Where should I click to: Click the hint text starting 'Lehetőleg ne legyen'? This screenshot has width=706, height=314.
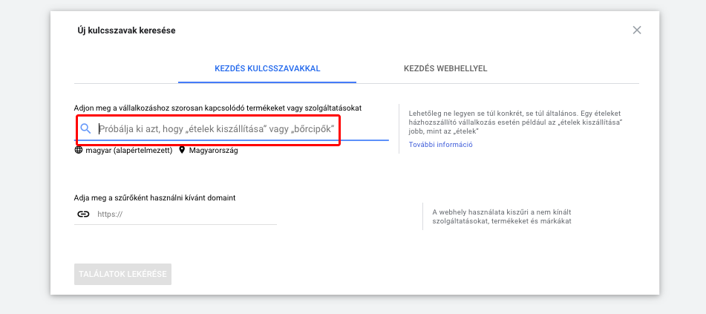pyautogui.click(x=515, y=122)
